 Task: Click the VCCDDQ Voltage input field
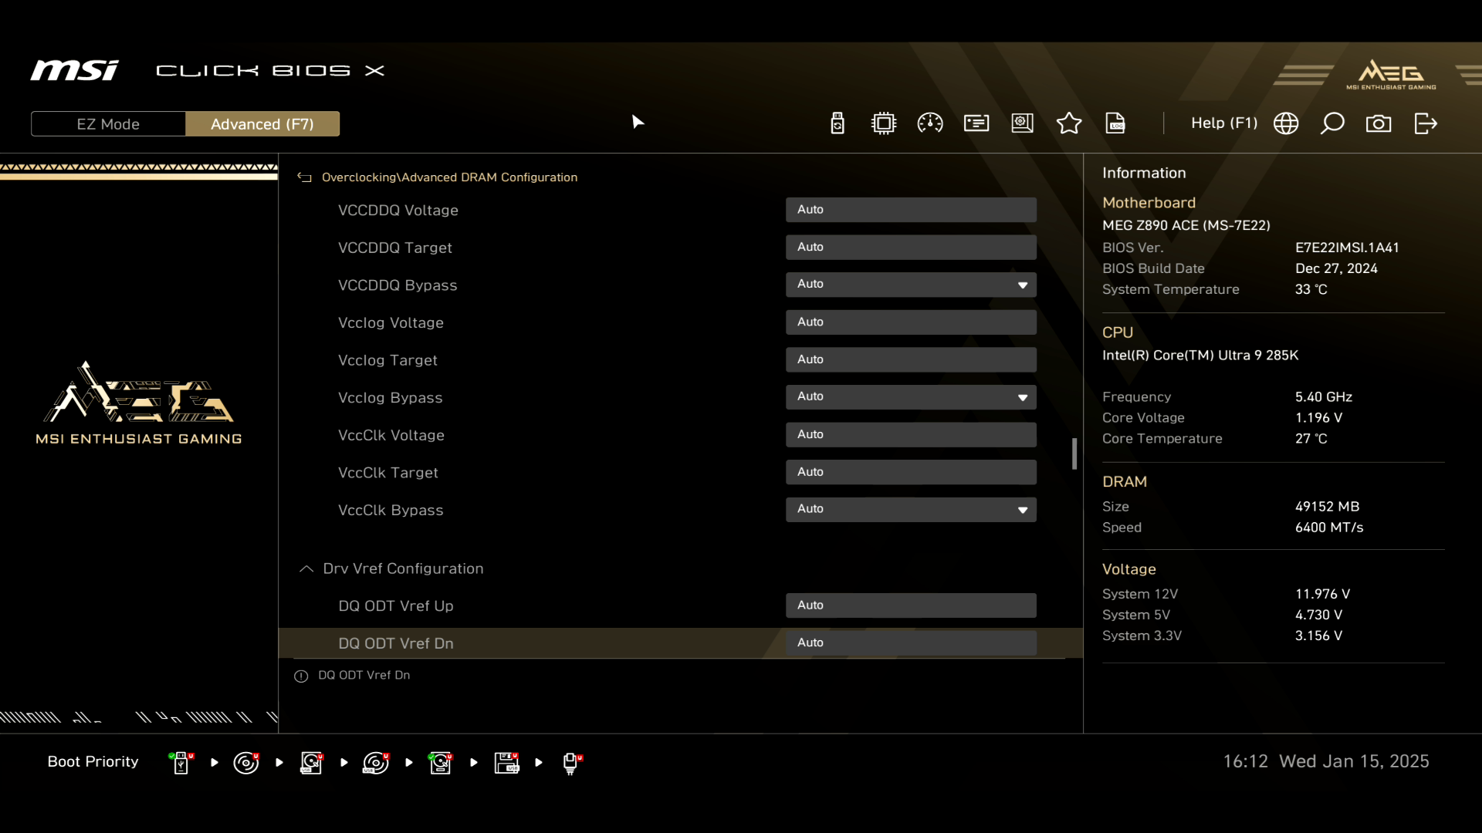[x=911, y=210]
